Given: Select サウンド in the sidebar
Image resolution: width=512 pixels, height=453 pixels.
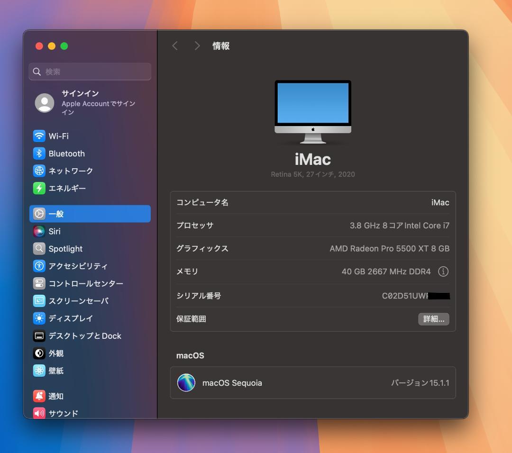Looking at the screenshot, I should [x=90, y=413].
